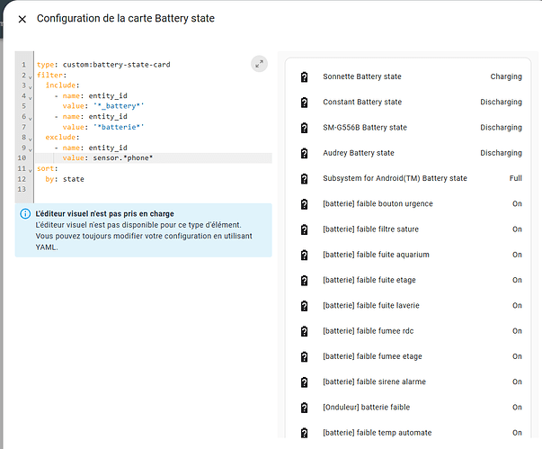Viewport: 542px width, 449px height.
Task: Place cursor on empty line 13 of editor
Action: point(135,189)
